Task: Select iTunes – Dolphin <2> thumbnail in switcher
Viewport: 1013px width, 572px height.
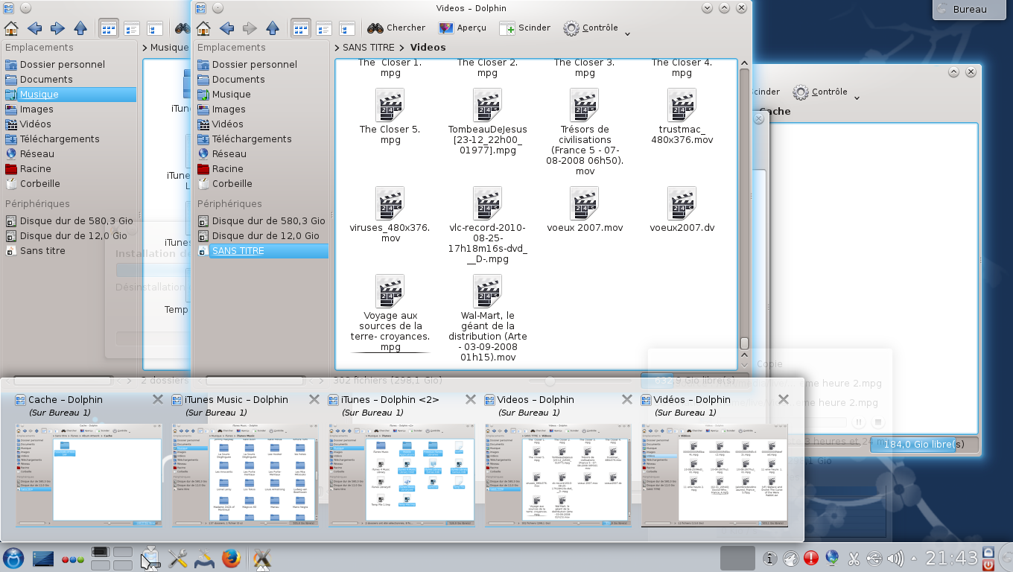Action: tap(401, 476)
